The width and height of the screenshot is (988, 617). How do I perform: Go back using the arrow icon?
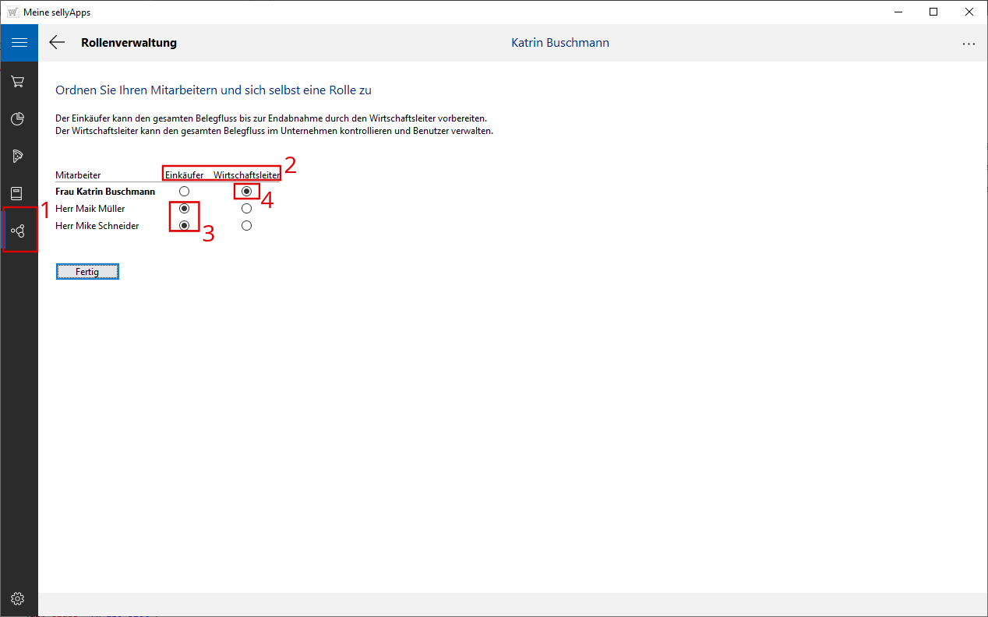(x=57, y=43)
